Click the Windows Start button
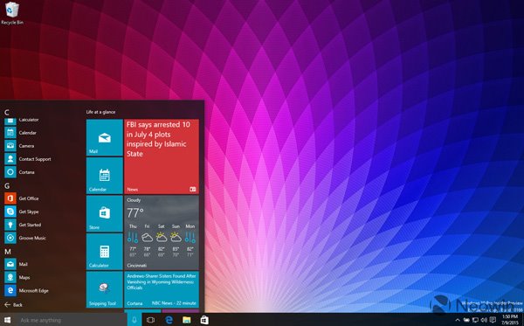 point(7,320)
